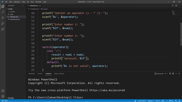The image size is (182, 102).
Task: Close the HelloWorld.c editor tab
Action: tap(40, 6)
